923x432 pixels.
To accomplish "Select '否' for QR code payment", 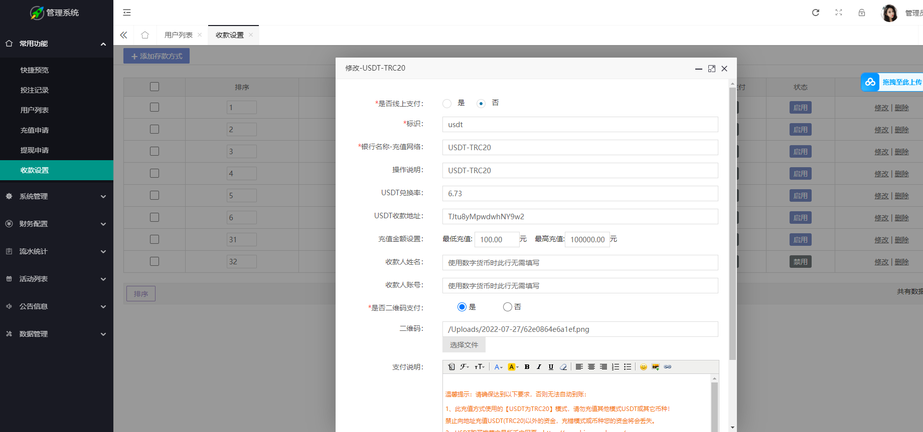I will 508,307.
